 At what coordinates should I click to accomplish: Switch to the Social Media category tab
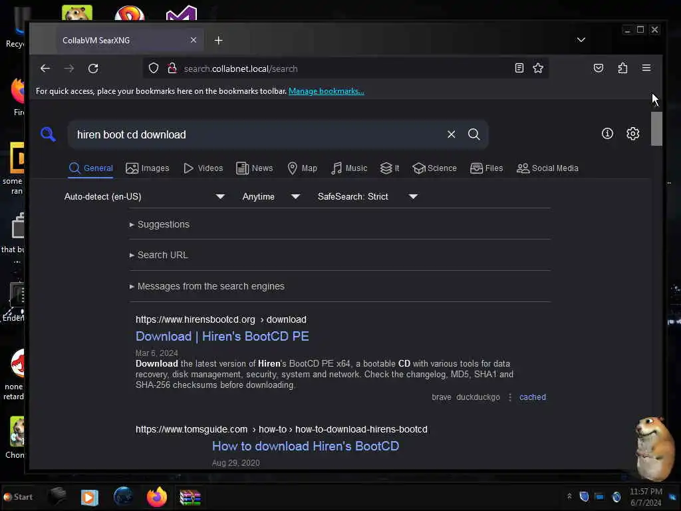[x=547, y=168]
